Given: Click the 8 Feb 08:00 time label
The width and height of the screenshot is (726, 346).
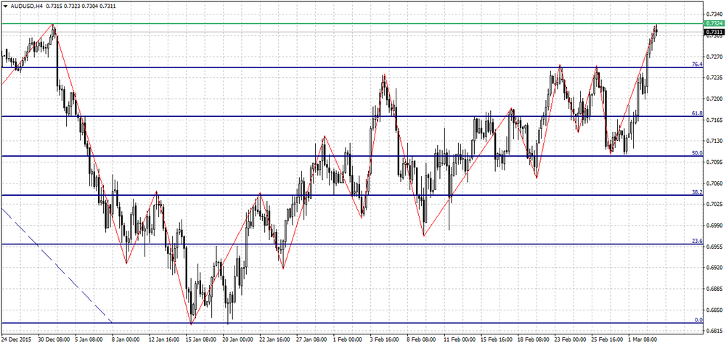Looking at the screenshot, I should 423,339.
